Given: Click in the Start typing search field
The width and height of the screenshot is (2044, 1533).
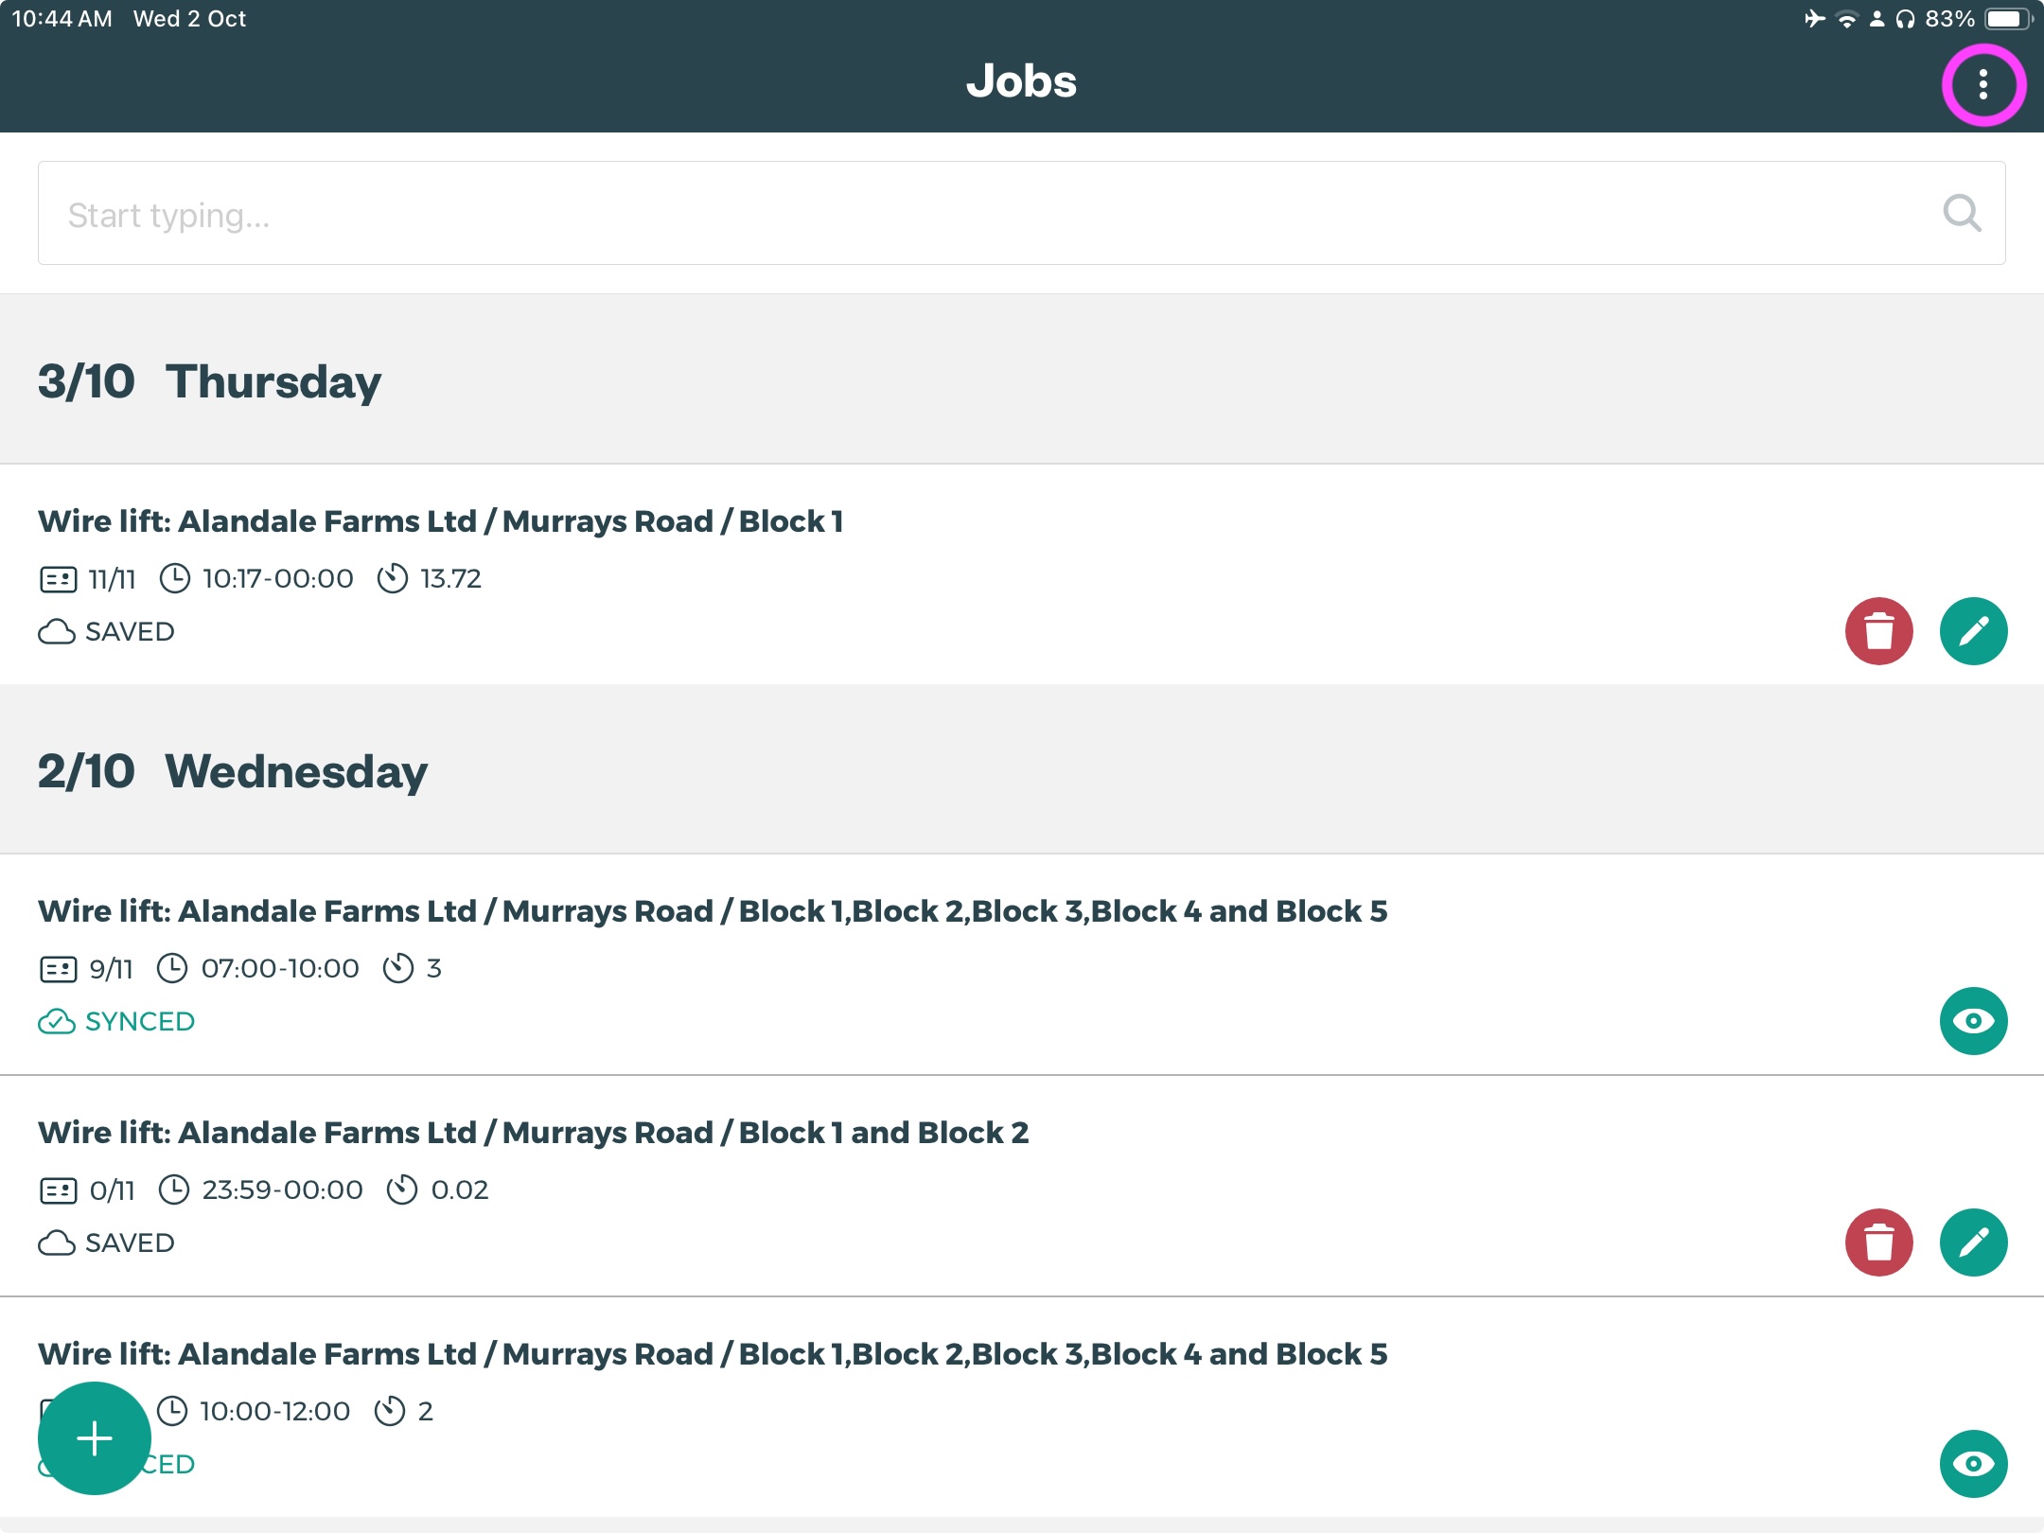Looking at the screenshot, I should click(946, 214).
